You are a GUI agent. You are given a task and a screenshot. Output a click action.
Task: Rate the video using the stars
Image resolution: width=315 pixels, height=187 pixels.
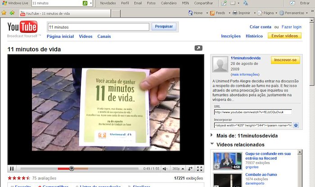tap(19, 178)
